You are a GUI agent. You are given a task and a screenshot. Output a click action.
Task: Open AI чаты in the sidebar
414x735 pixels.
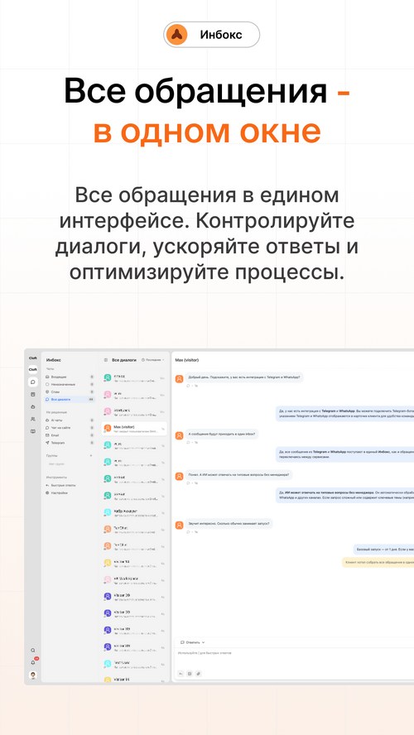[70, 420]
